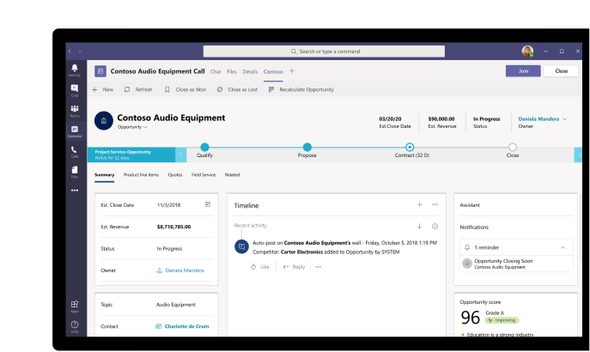Click the Topic value Audio Equipment
590x352 pixels.
(x=176, y=305)
